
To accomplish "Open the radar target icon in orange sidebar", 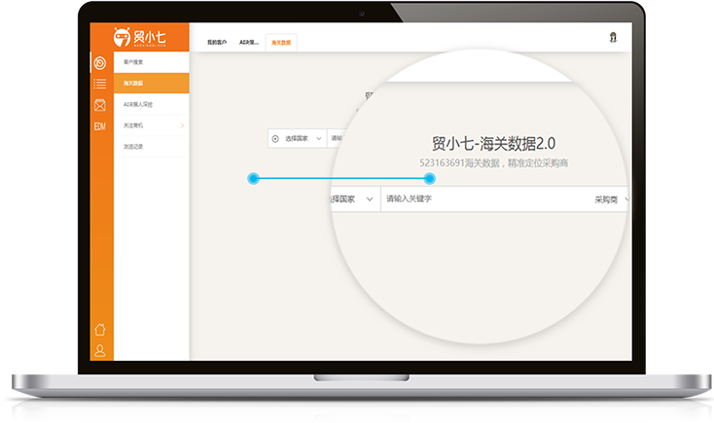I will coord(100,63).
